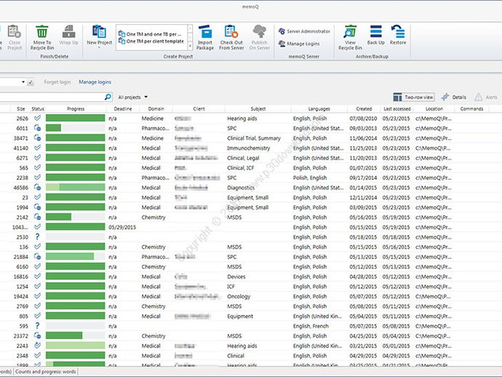Sort by the Last accessed column header
The width and height of the screenshot is (502, 377).
[397, 109]
